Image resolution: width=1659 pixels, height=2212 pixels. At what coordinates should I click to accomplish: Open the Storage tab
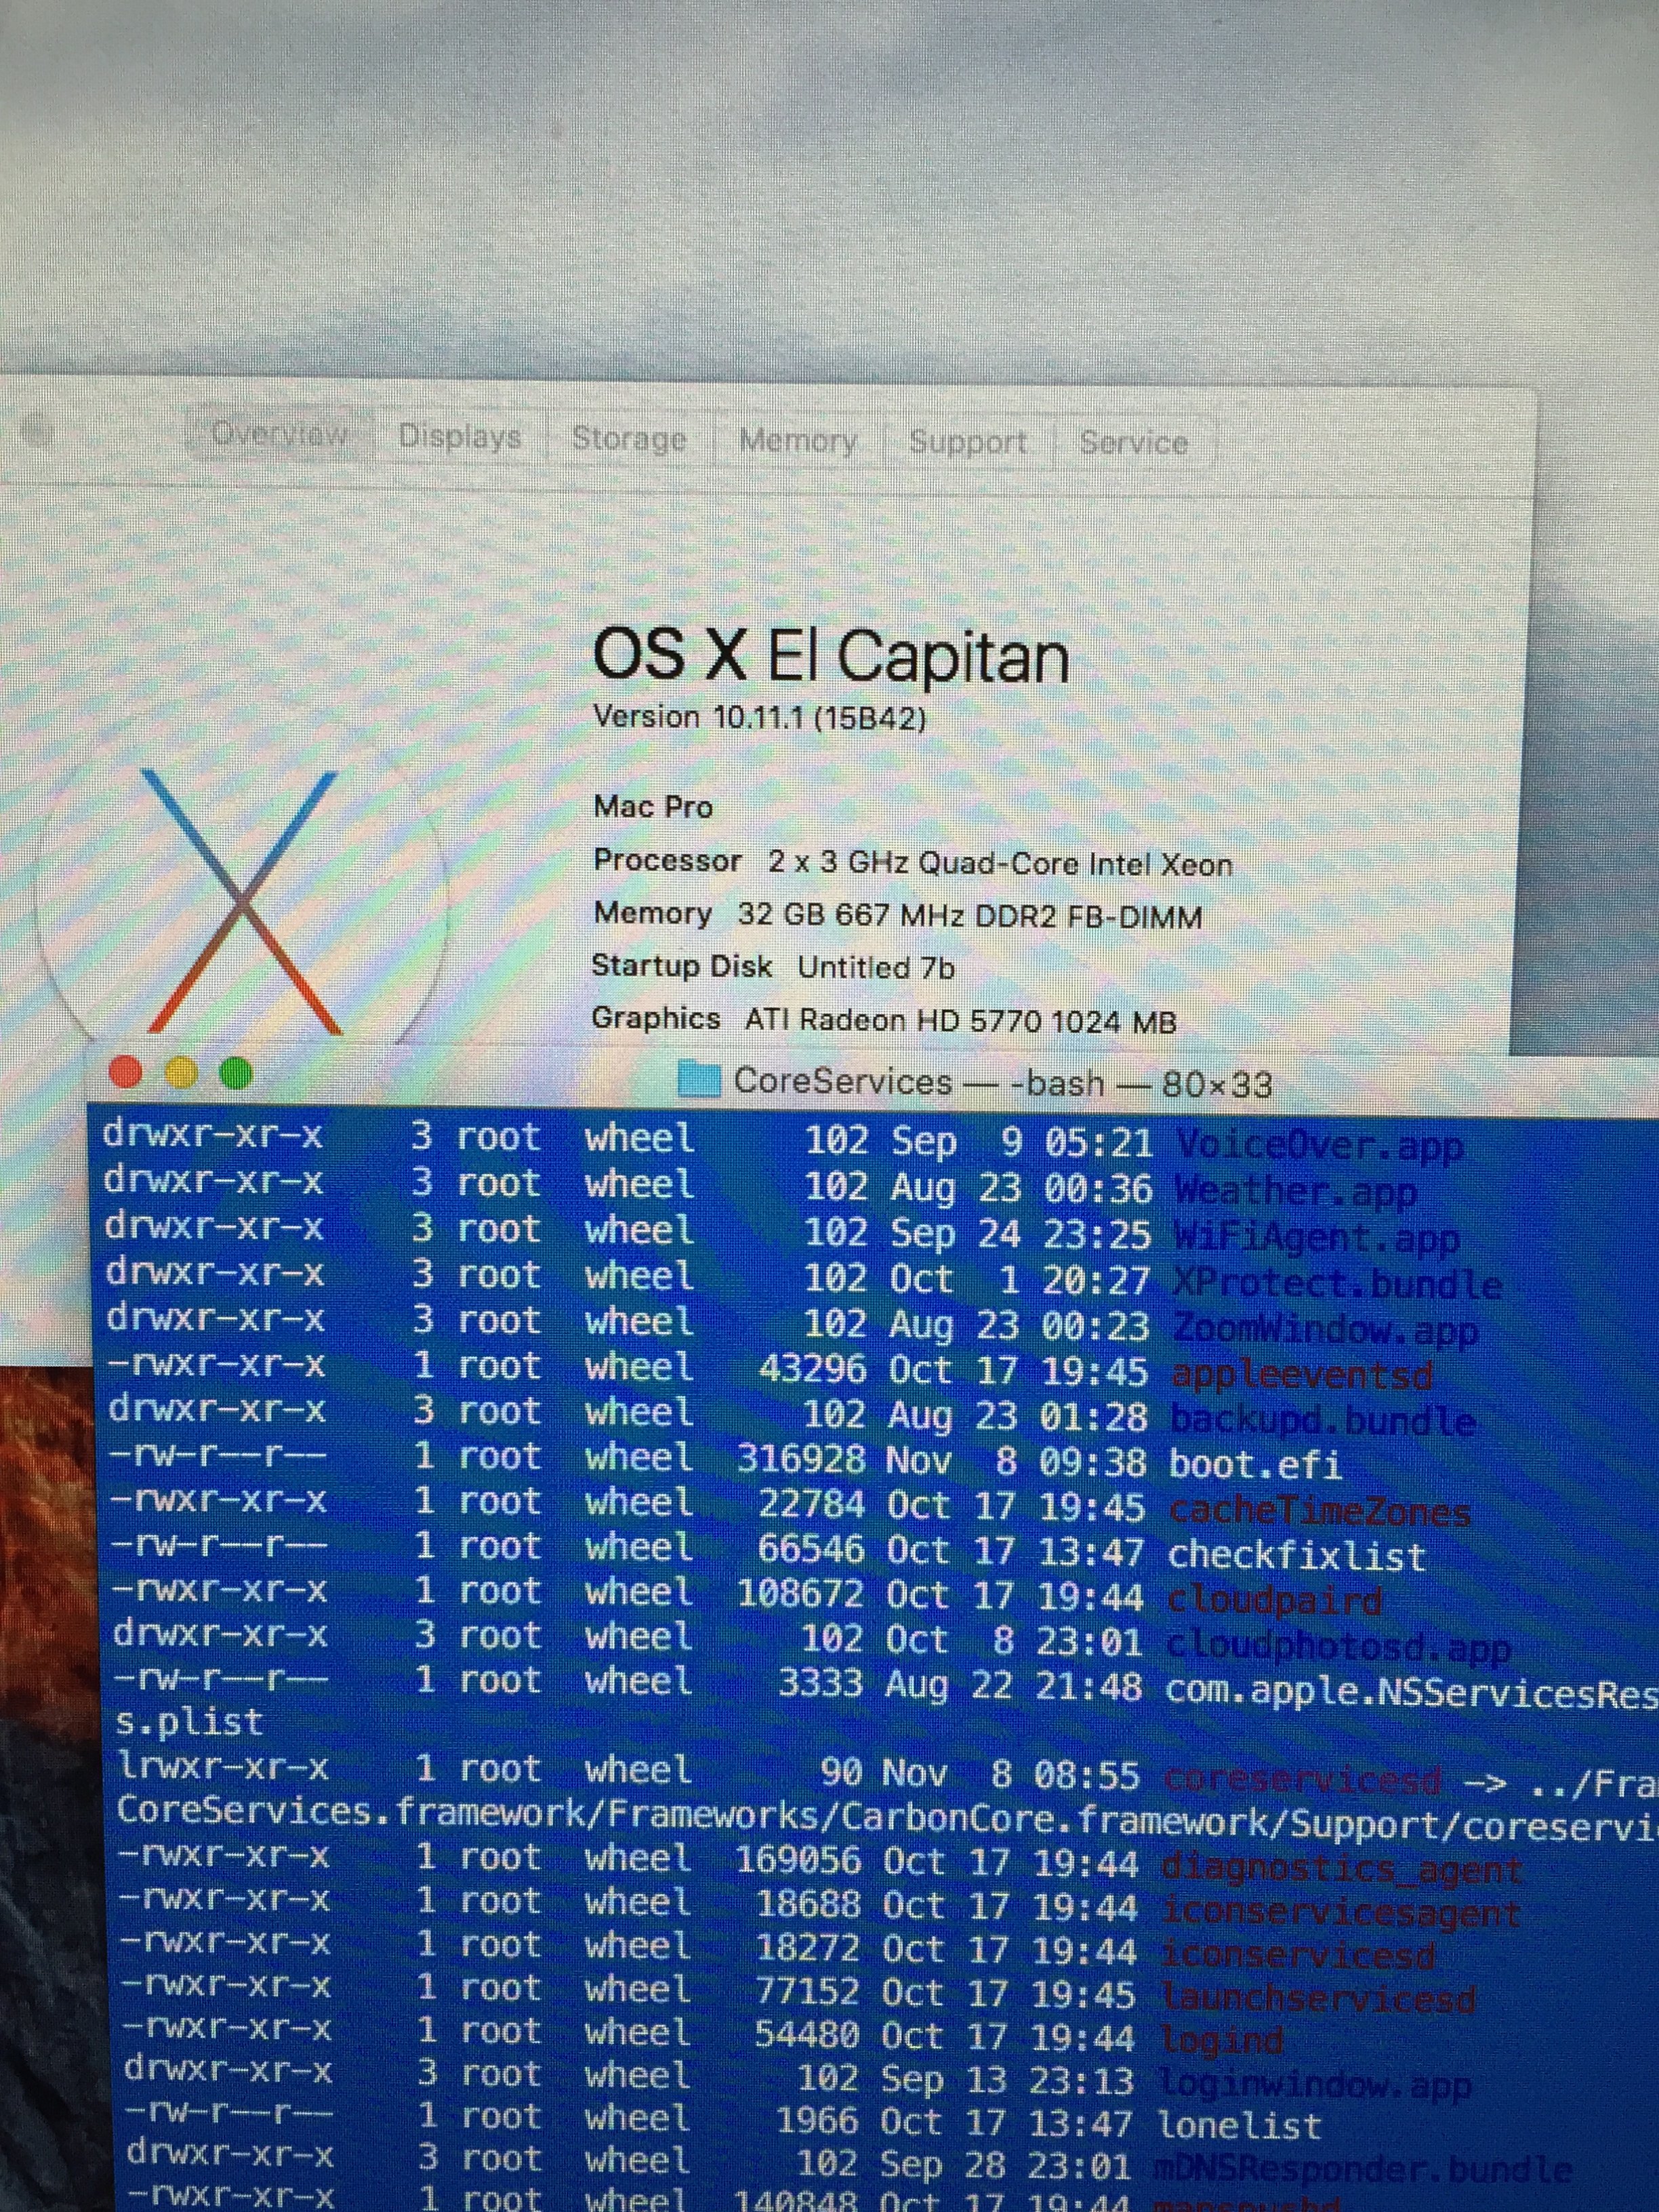click(629, 439)
